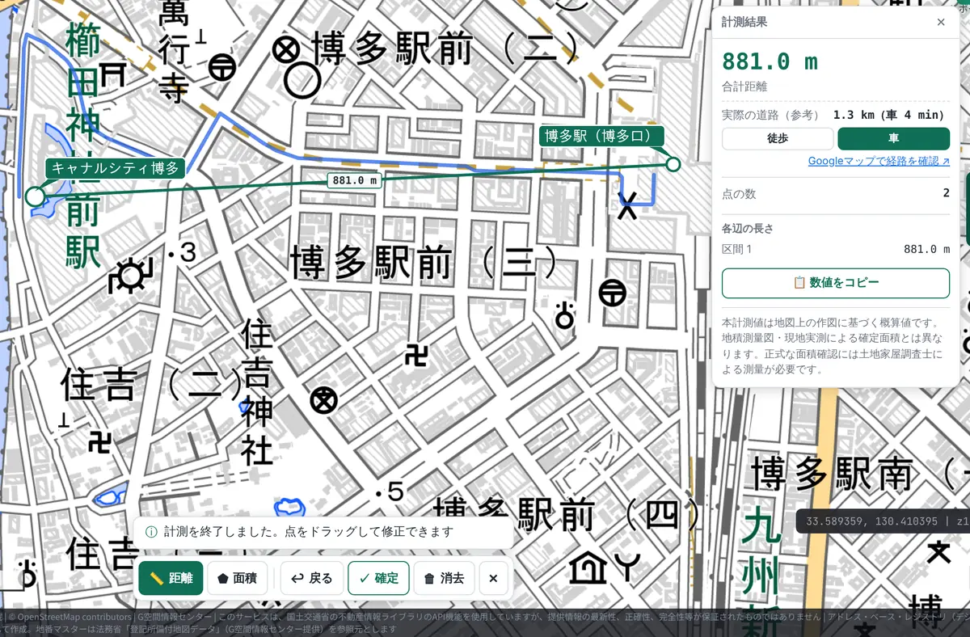Click the 住吉神社 vertical map label
970x637 pixels.
[257, 393]
